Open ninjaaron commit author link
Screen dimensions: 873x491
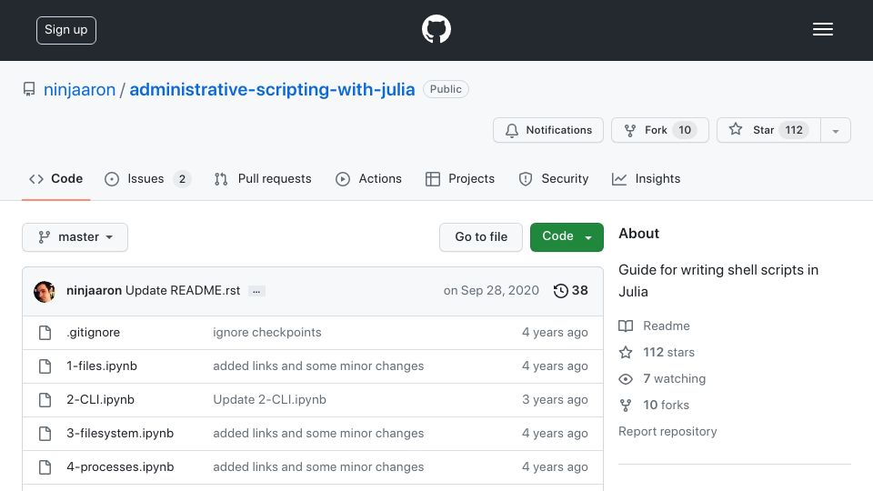(94, 291)
